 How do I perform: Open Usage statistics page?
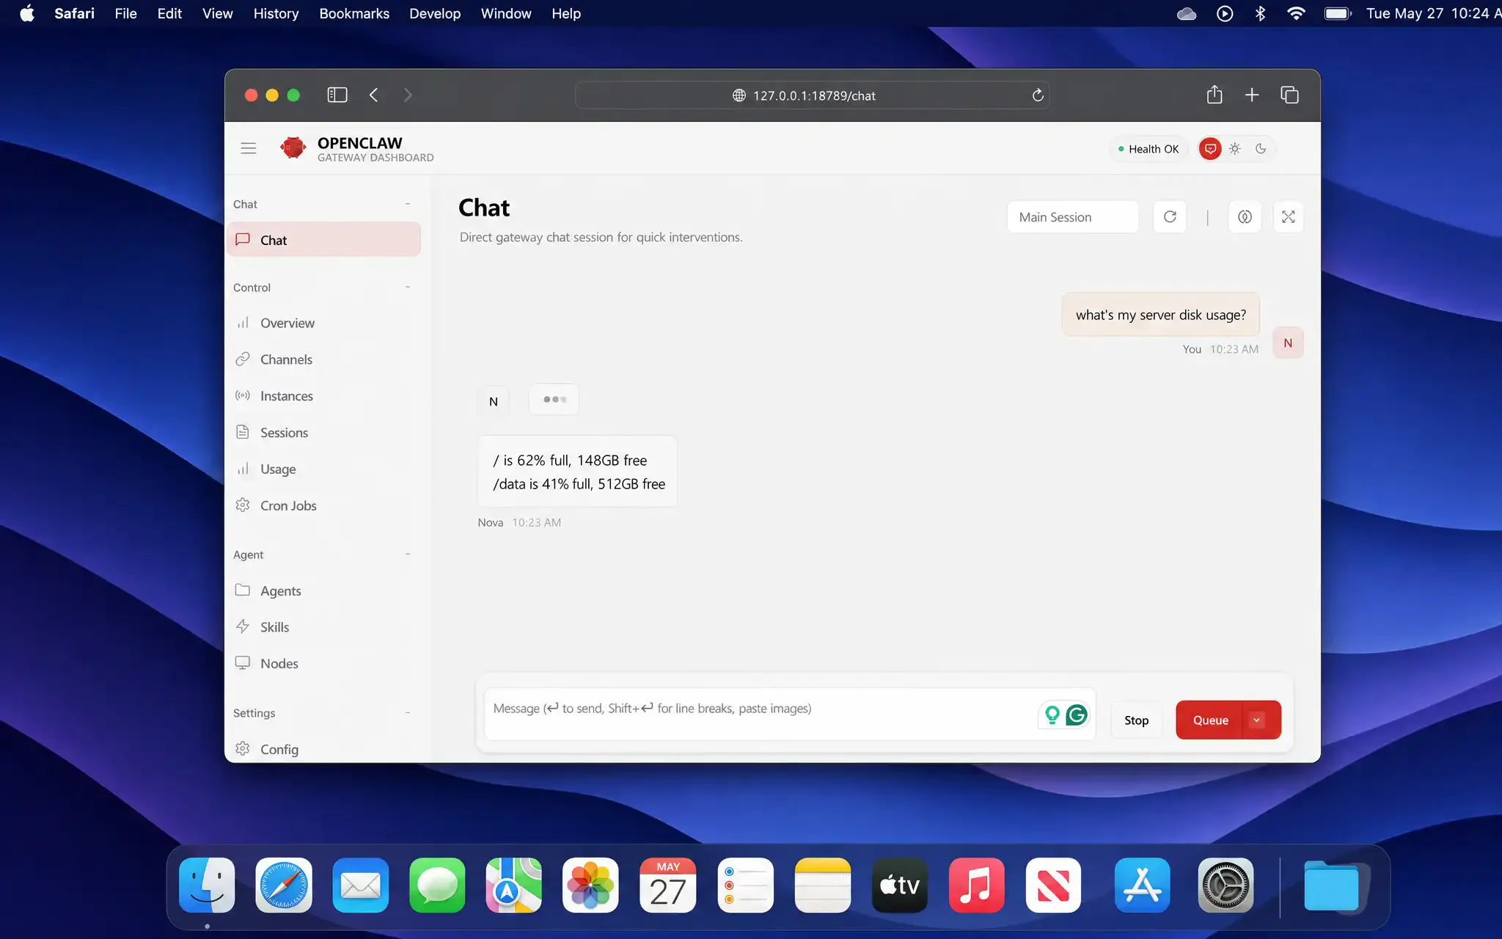pos(323,469)
